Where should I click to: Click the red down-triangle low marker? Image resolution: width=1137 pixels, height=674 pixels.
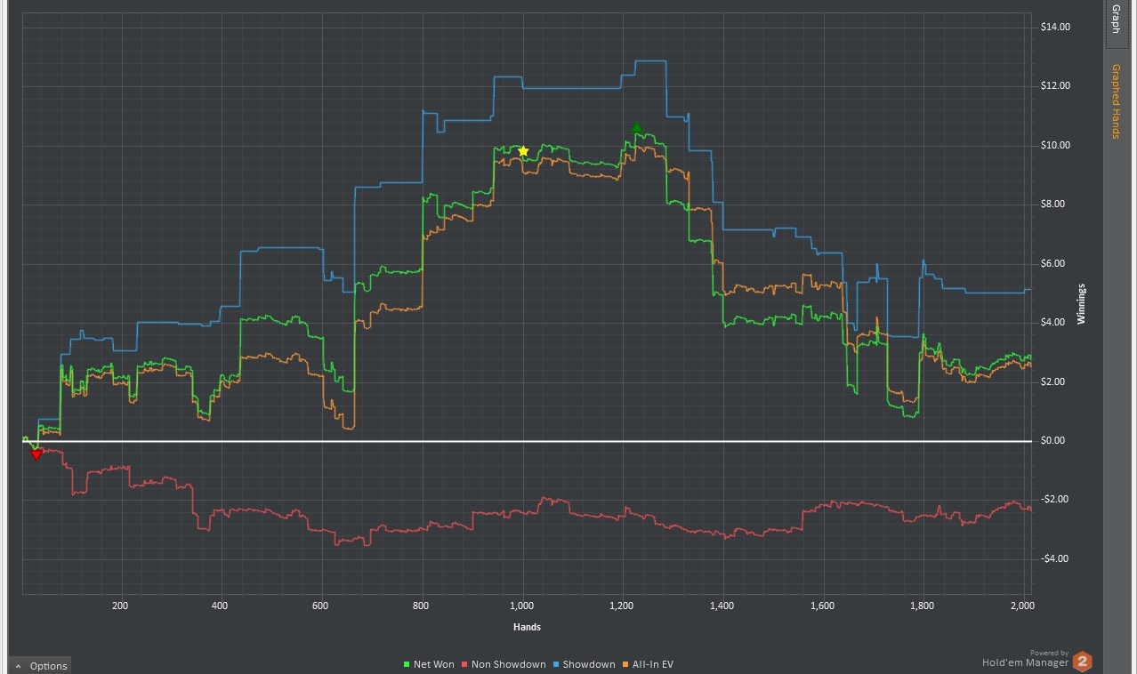pos(36,454)
